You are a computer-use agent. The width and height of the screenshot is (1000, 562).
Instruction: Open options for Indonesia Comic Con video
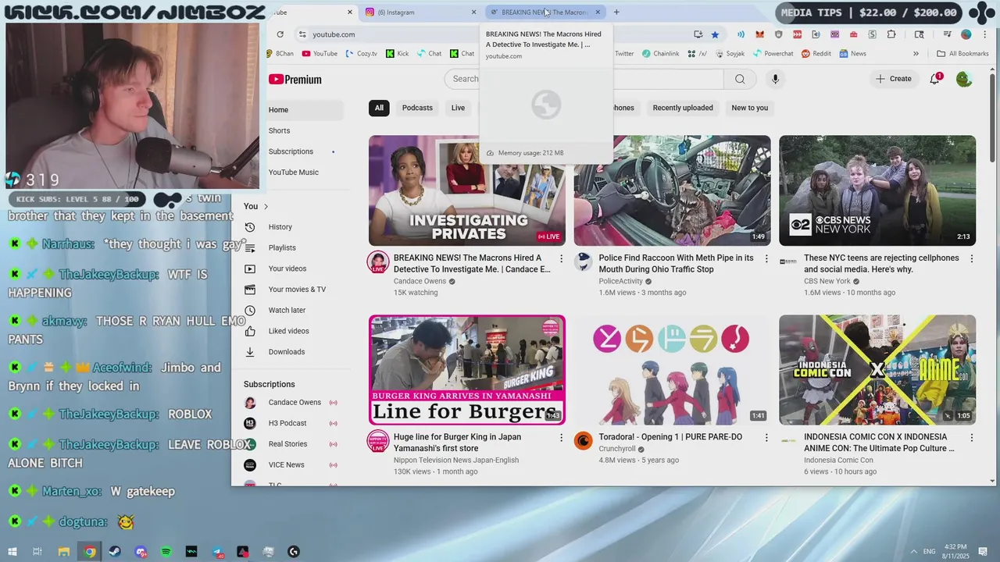coord(972,438)
